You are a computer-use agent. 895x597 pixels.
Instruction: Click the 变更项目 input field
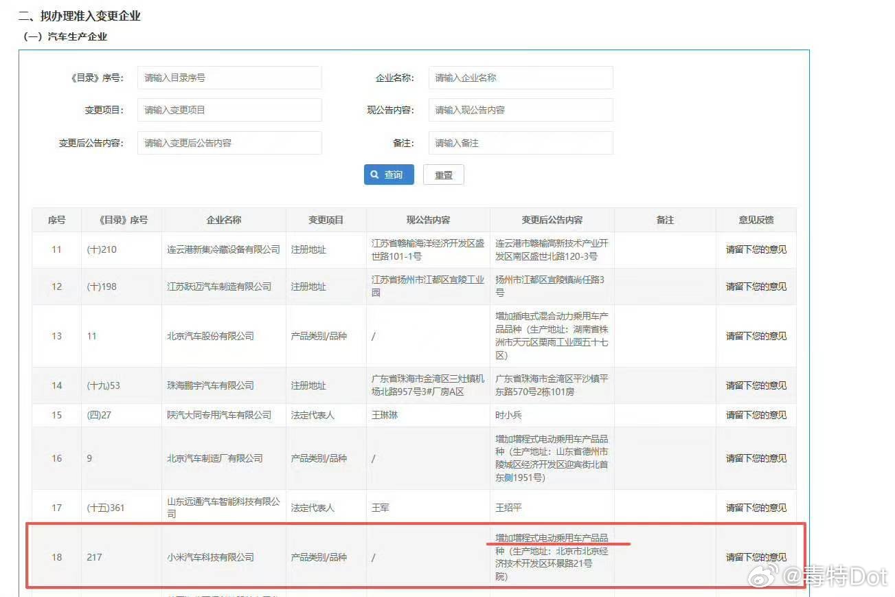pyautogui.click(x=229, y=110)
